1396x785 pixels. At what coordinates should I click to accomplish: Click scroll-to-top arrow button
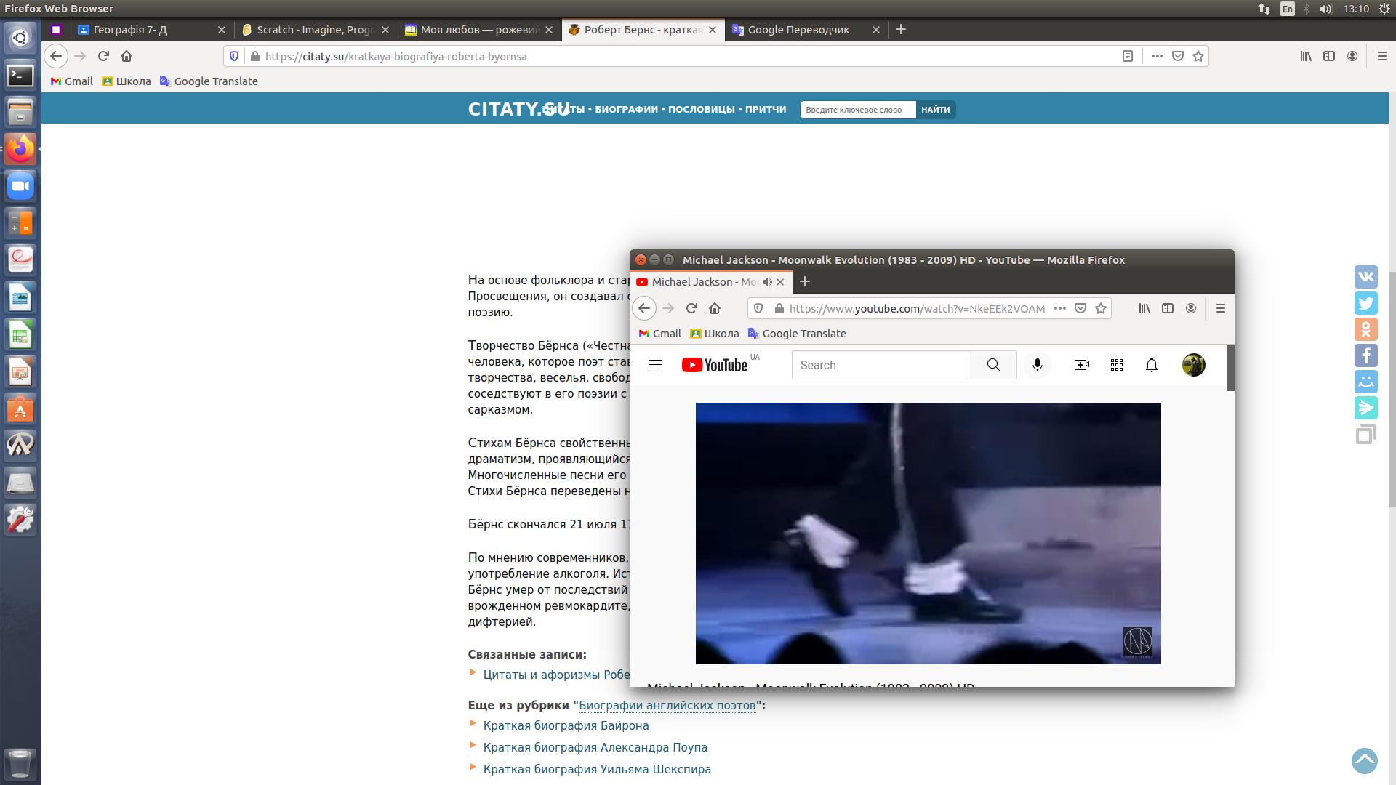[x=1365, y=761]
